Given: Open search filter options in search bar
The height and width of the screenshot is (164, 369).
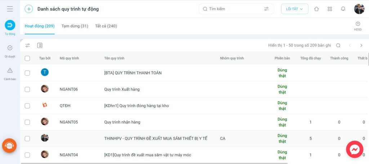Looking at the screenshot, I should pyautogui.click(x=266, y=9).
